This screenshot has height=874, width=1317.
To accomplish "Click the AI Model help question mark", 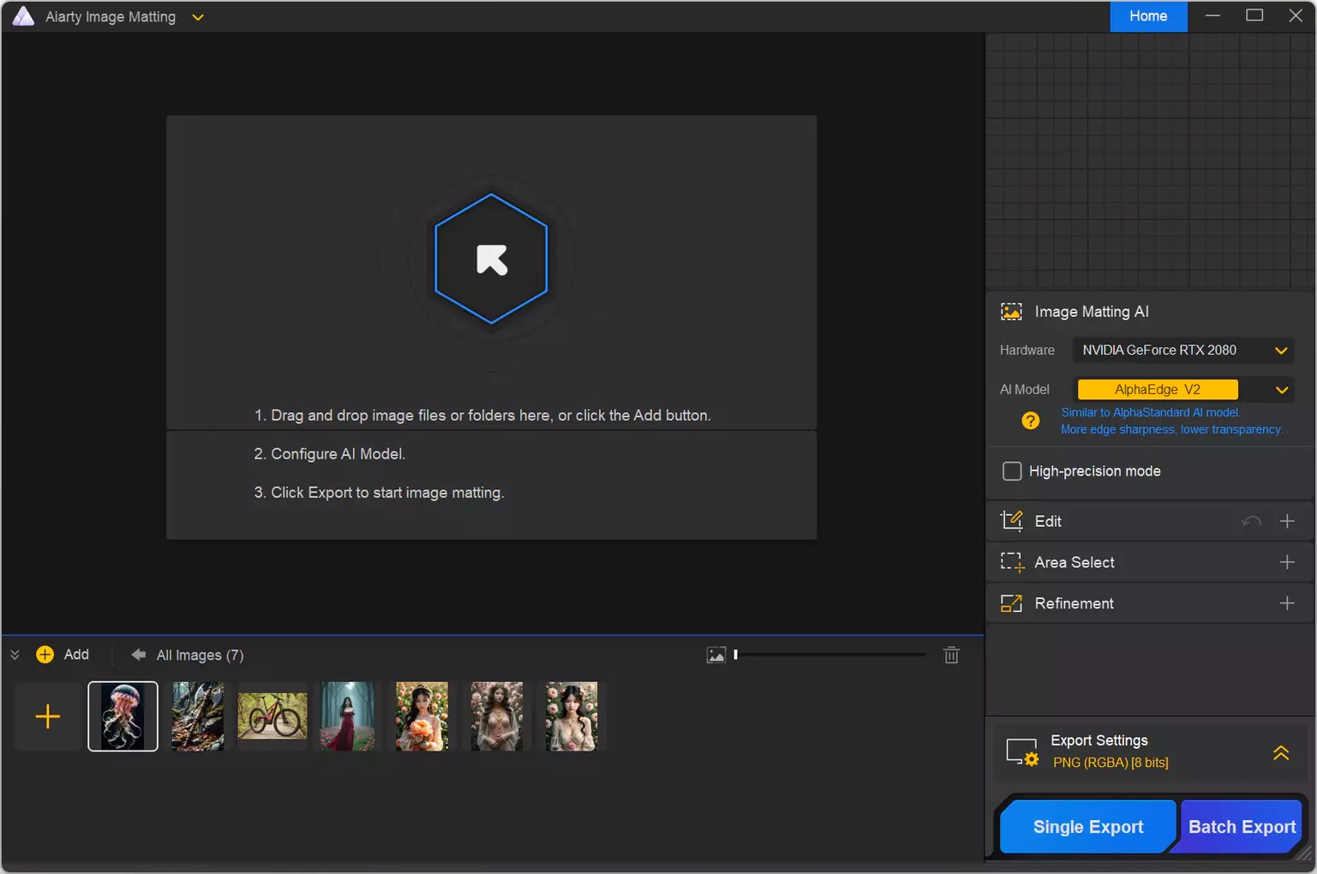I will click(x=1030, y=421).
